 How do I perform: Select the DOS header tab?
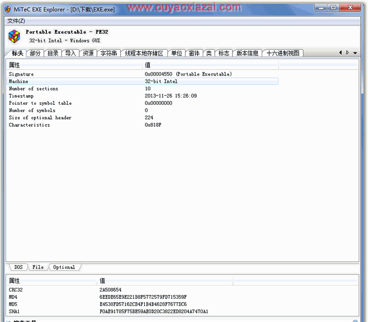(18, 267)
